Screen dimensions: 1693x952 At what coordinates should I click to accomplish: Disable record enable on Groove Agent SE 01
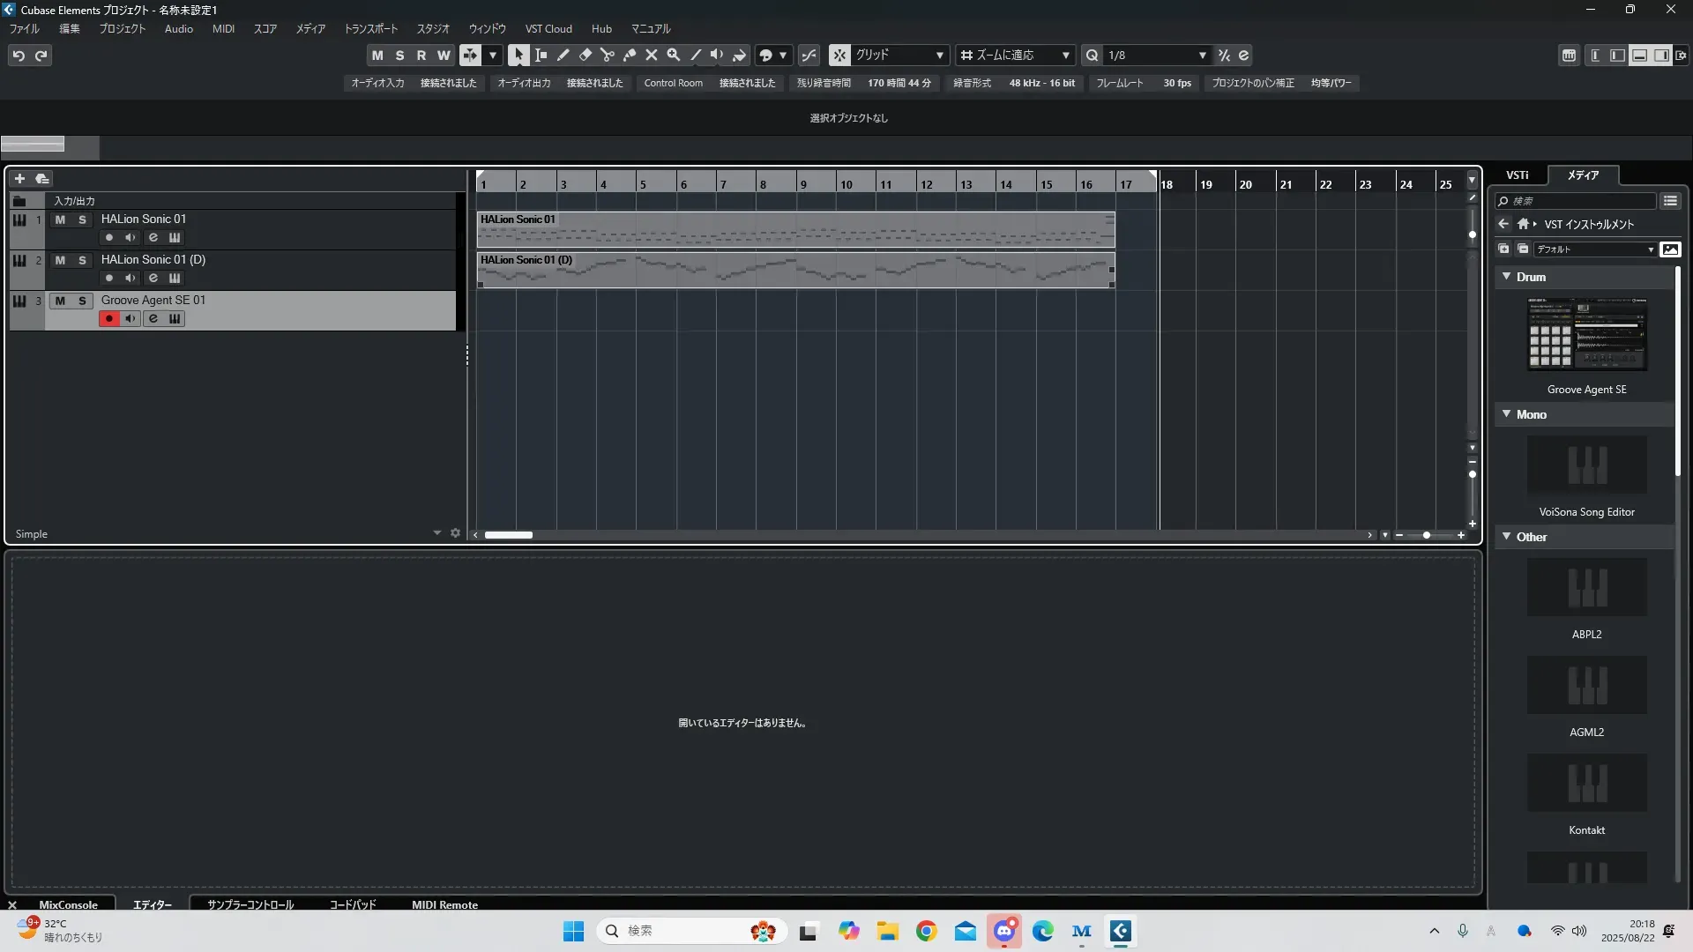(108, 319)
